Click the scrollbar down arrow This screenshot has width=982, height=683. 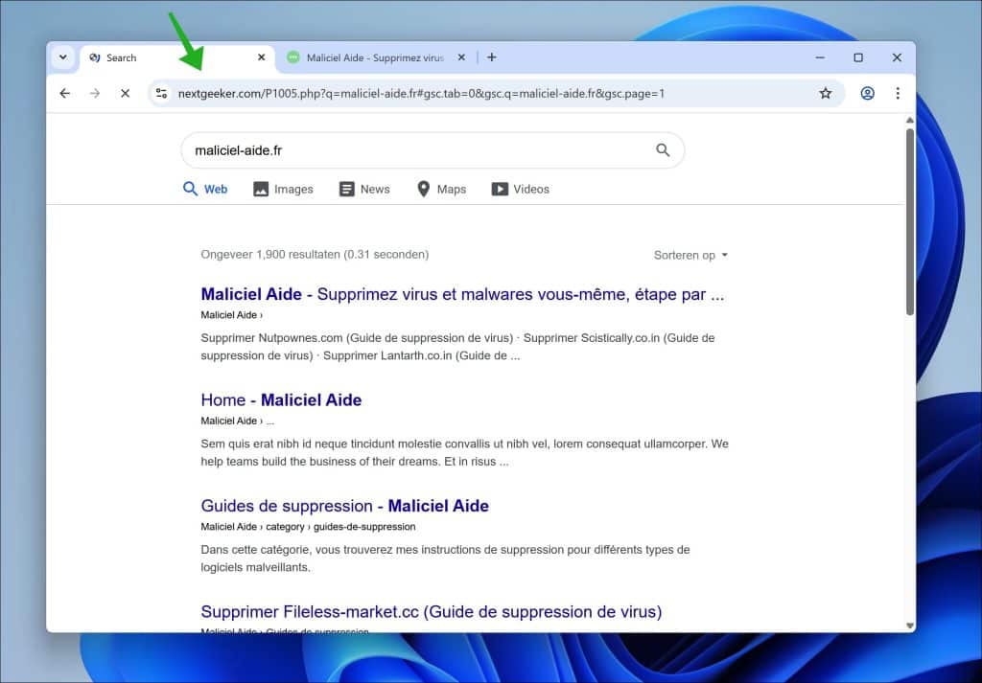click(x=909, y=626)
